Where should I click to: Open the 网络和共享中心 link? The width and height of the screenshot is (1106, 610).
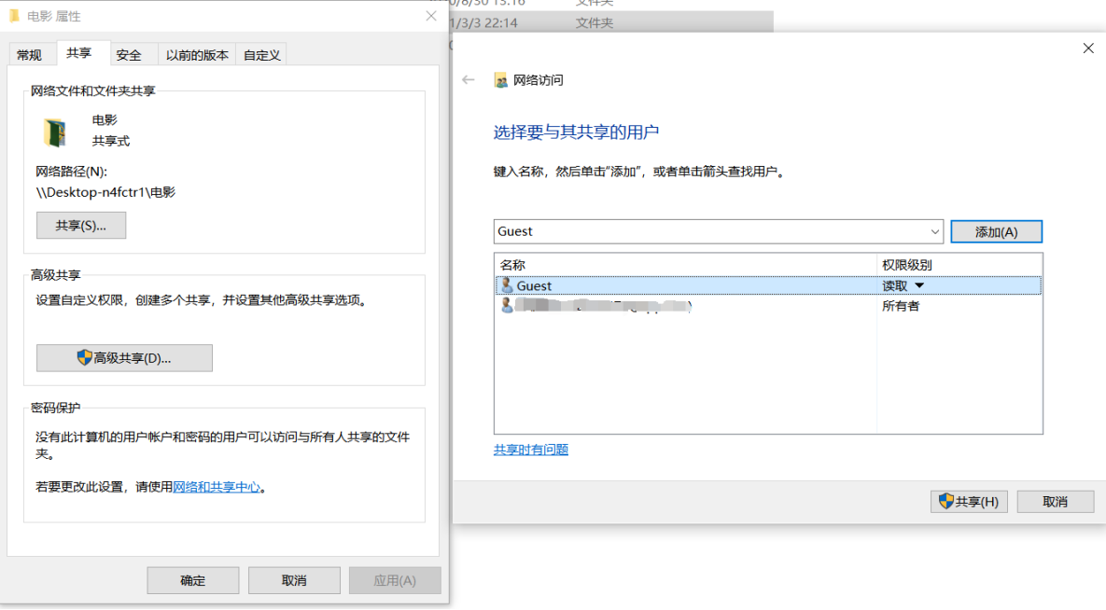pyautogui.click(x=217, y=487)
